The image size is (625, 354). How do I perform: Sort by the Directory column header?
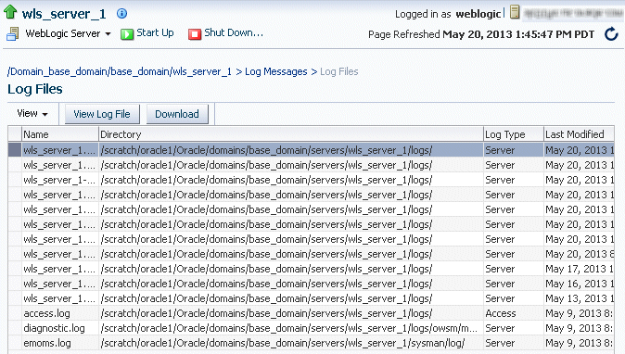[290, 134]
